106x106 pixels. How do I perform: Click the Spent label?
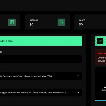pos(82,20)
